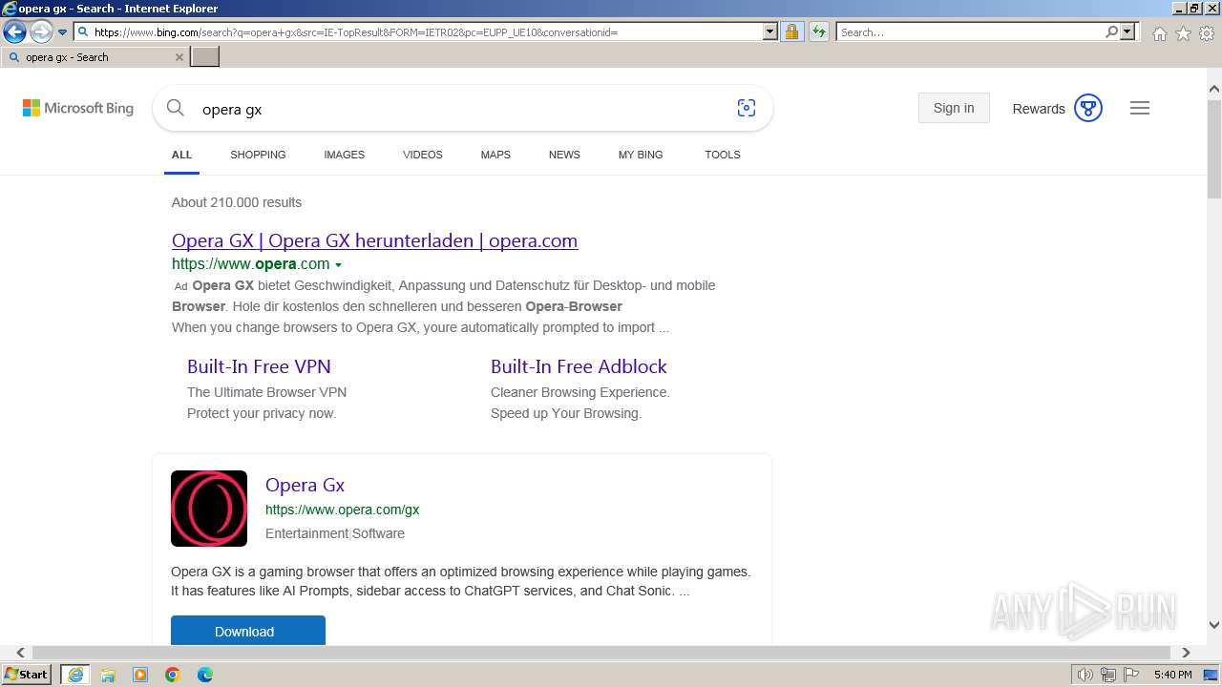Click the IE Back navigation button
The width and height of the screenshot is (1222, 687).
[x=14, y=32]
